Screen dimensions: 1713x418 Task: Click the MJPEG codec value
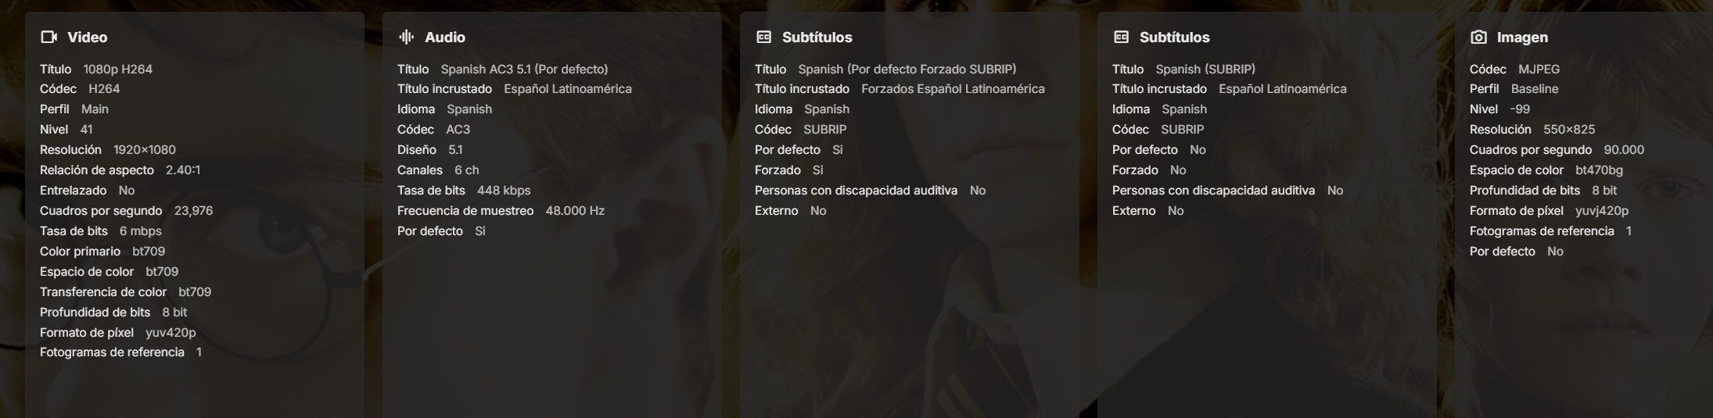pos(1539,70)
